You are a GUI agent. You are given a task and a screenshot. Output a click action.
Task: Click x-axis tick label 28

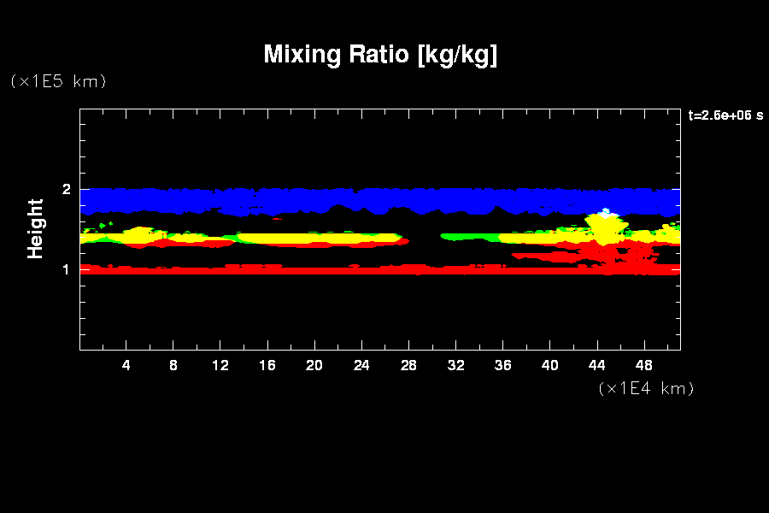coord(408,365)
